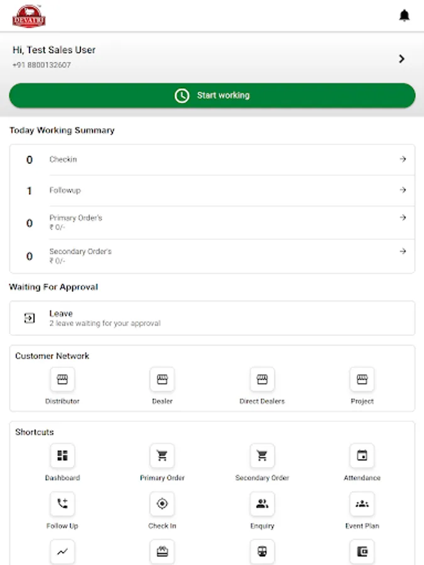Screen dimensions: 424x565
Task: Open Primary Order cart shortcut
Action: [x=162, y=456]
